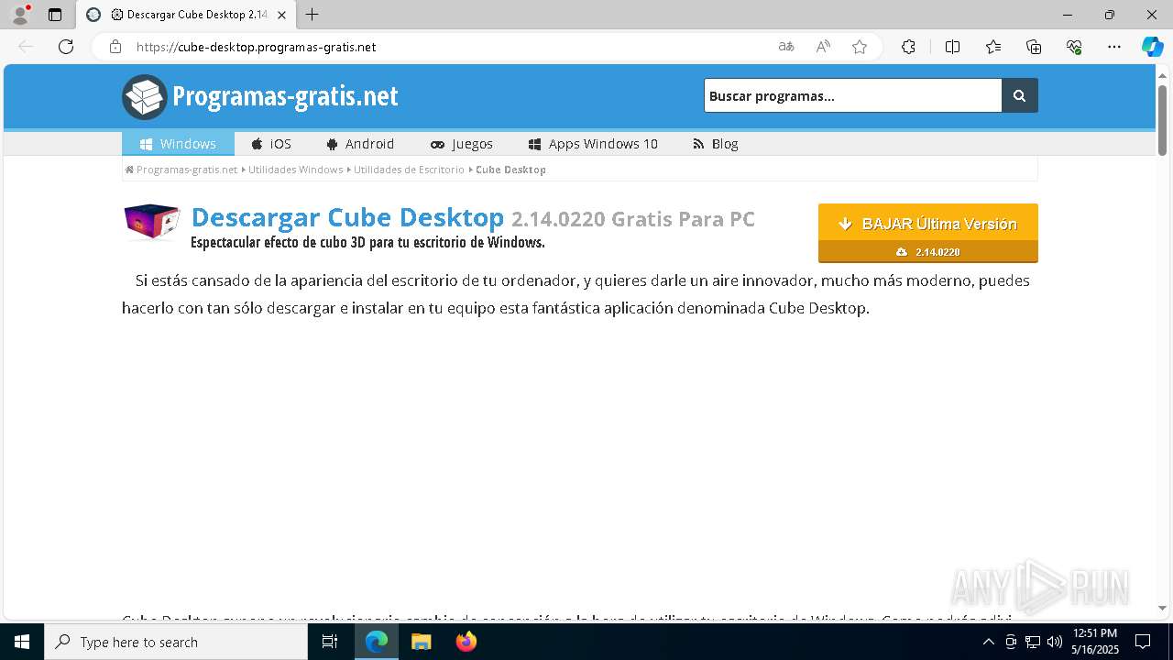
Task: View site info lock icon
Action: pos(115,47)
